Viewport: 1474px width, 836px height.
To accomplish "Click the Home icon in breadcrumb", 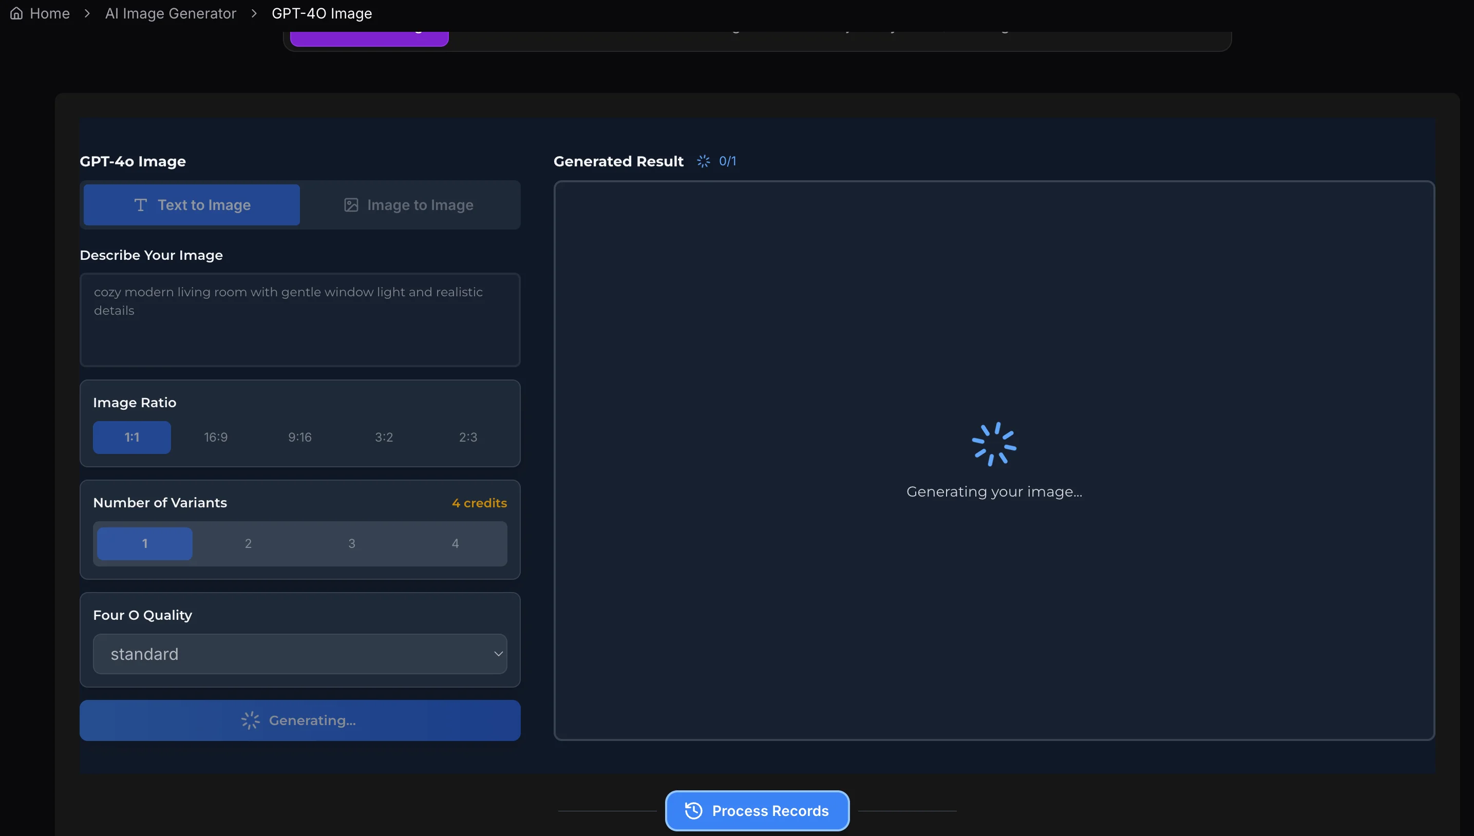I will (16, 13).
